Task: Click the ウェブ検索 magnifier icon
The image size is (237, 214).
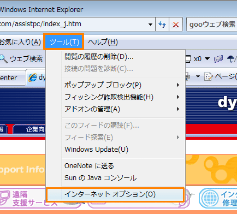Action: pyautogui.click(x=4, y=59)
